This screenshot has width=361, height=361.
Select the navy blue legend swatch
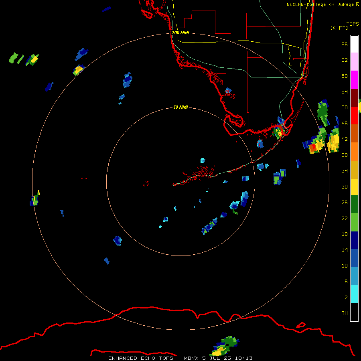pos(354,240)
